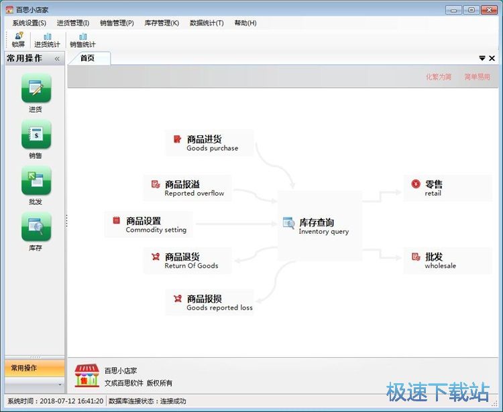Open the 进货管理(I) menu
503x412 pixels.
73,23
